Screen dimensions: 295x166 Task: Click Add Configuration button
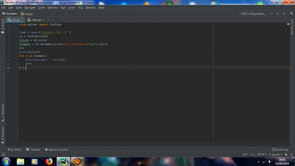click(253, 13)
